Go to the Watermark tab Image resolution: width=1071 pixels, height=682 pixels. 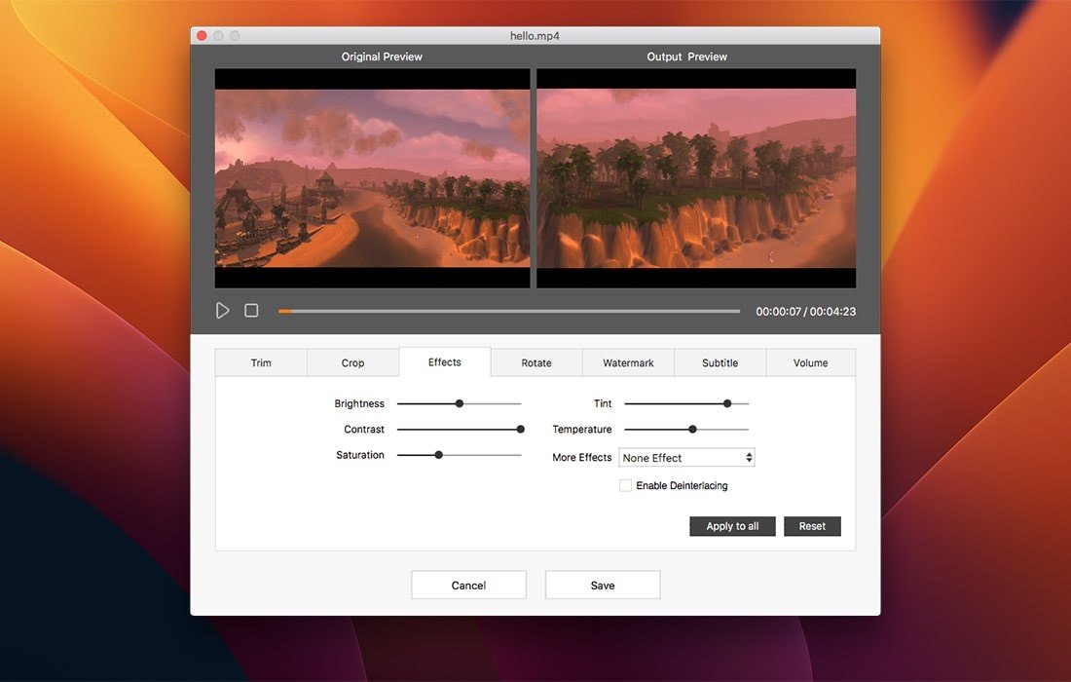point(628,362)
